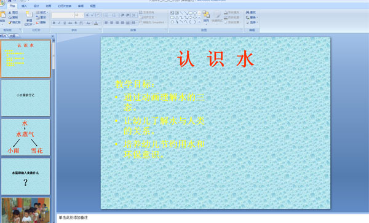This screenshot has height=223, width=369.
Task: Click the Cut (剪切) button
Action: [x=13, y=12]
